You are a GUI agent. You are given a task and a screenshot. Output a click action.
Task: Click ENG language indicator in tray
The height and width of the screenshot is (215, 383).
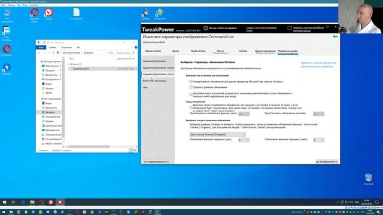[x=357, y=202]
